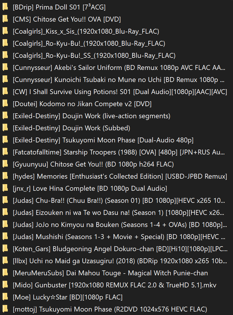Select the folder icon for Kunoichi Tsubaki no Mune no Uchi
Image resolution: width=233 pixels, height=315 pixels.
(x=5, y=80)
